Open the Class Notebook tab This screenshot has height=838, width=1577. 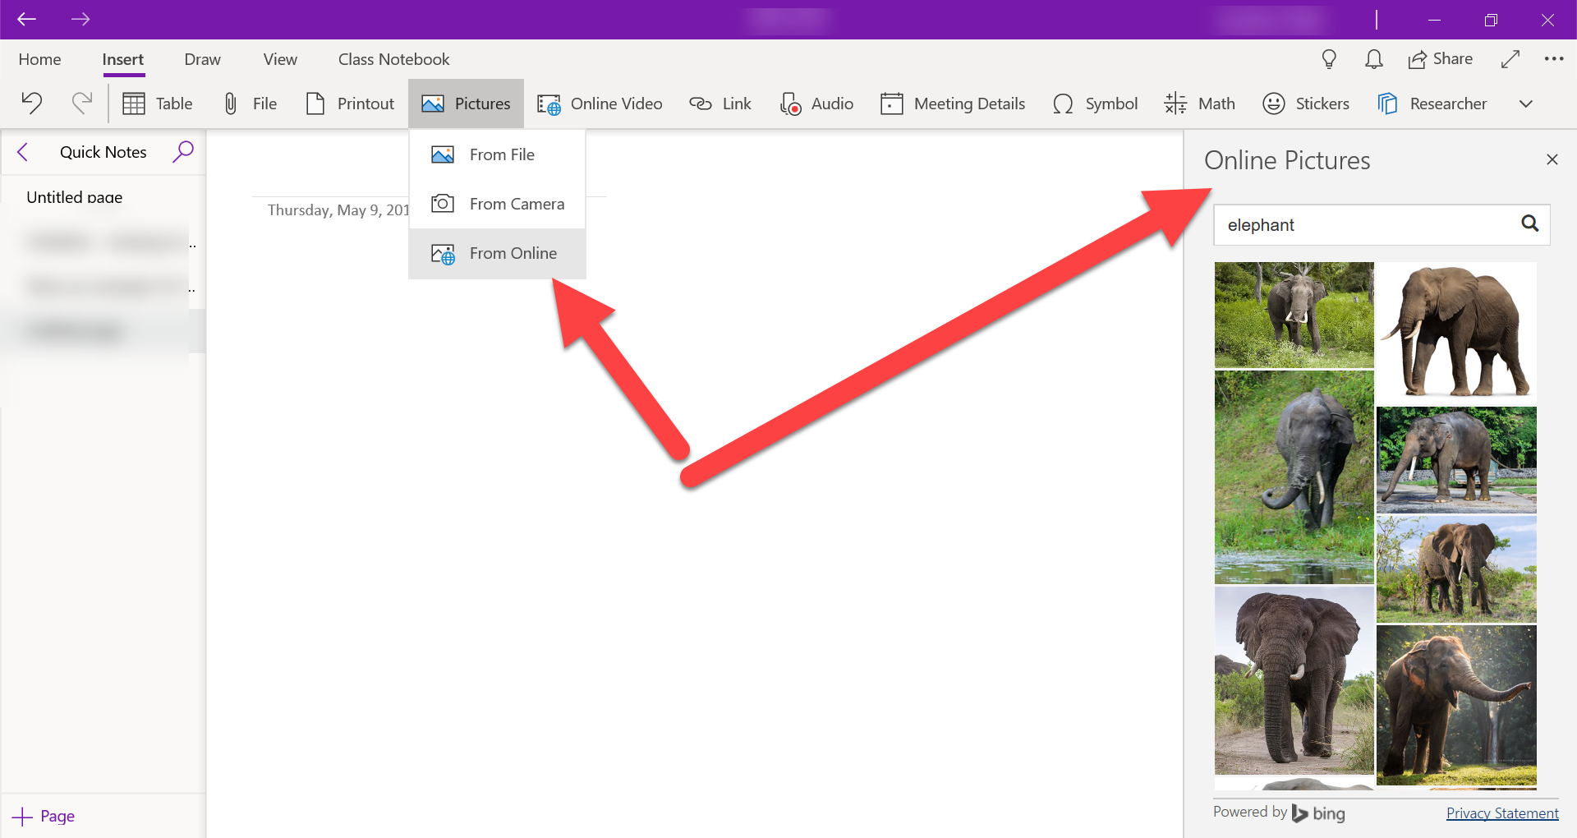click(393, 59)
